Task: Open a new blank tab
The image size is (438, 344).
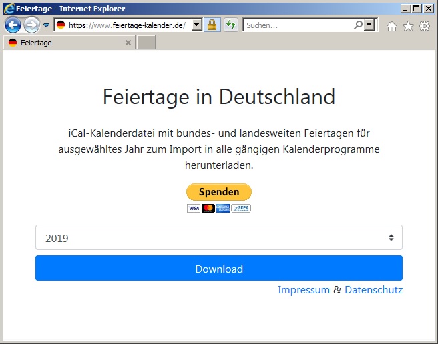Action: tap(146, 43)
